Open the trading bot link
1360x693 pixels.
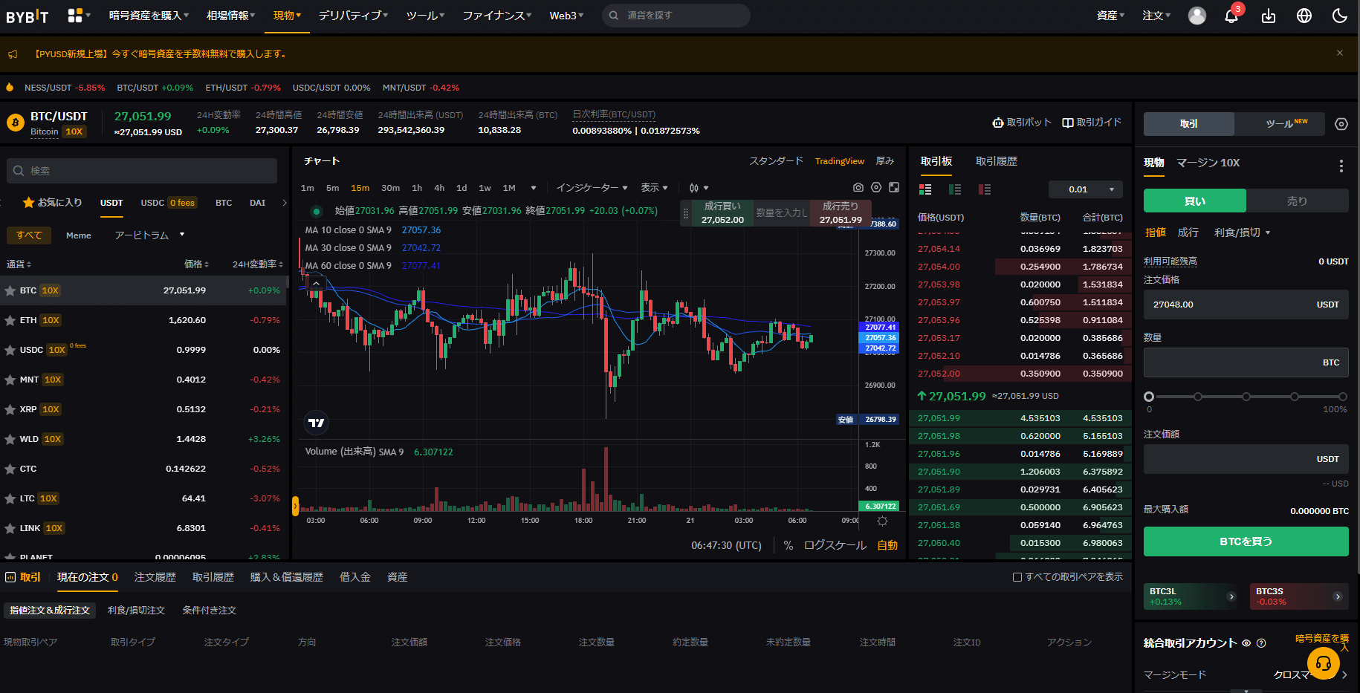[1022, 123]
